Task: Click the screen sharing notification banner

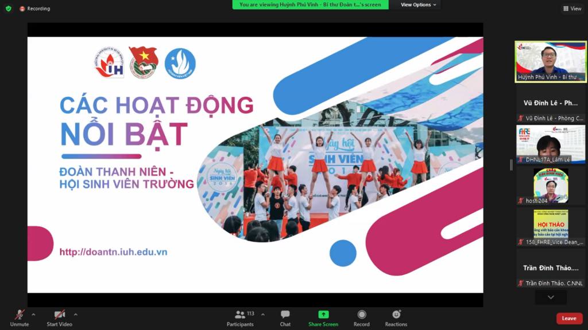Action: coord(310,5)
